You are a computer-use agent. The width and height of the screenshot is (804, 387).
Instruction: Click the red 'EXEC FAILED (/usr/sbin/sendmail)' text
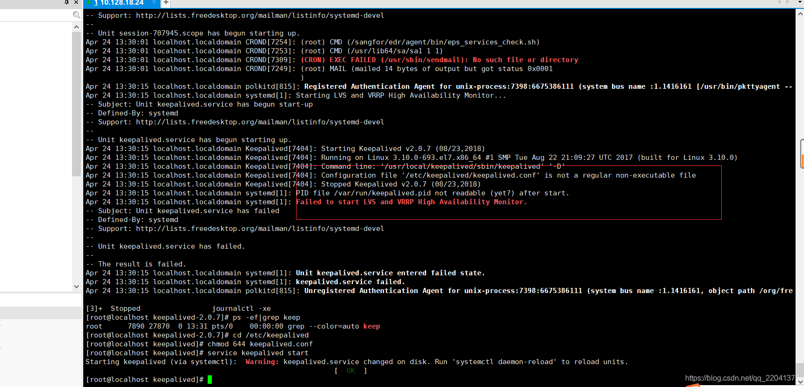[x=440, y=60]
